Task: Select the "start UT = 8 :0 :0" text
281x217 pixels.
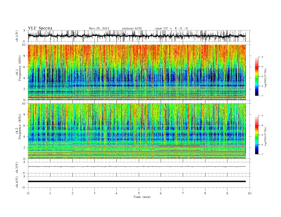Action: click(171, 28)
